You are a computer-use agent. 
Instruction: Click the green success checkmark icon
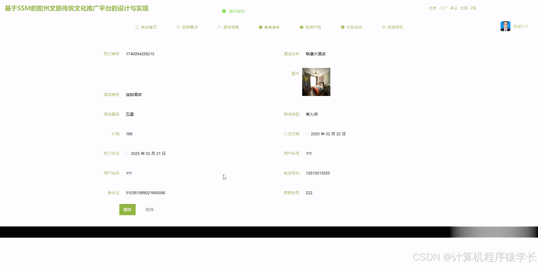pyautogui.click(x=224, y=11)
